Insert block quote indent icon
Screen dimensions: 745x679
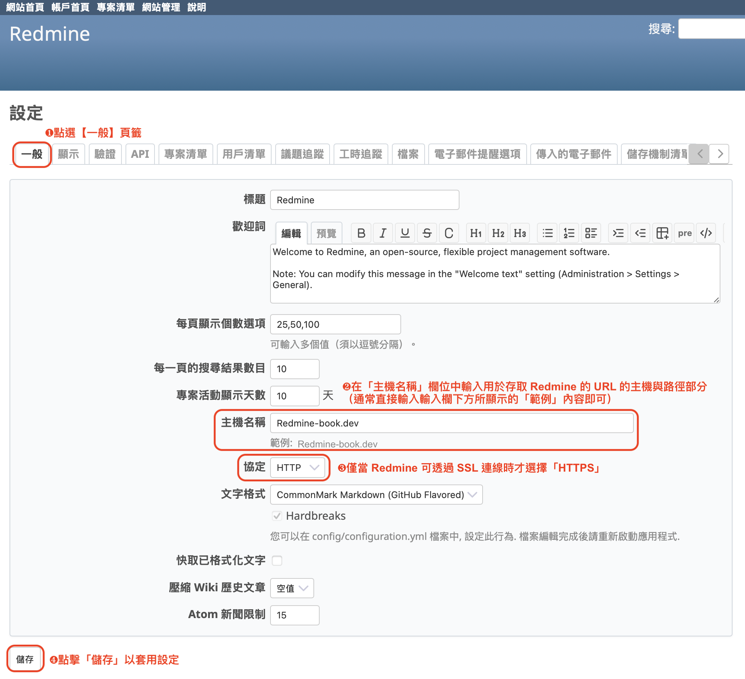pyautogui.click(x=618, y=233)
